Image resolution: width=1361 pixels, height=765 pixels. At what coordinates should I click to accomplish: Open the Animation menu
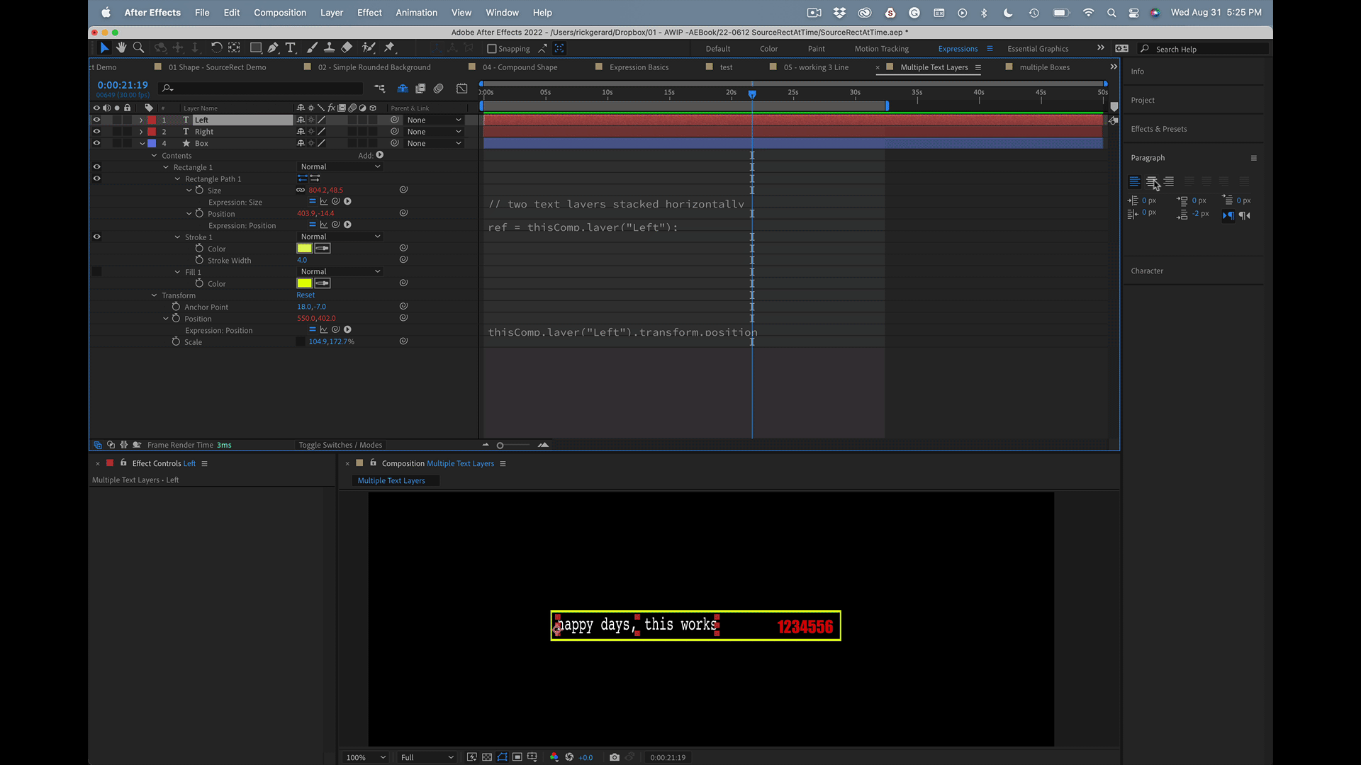416,13
